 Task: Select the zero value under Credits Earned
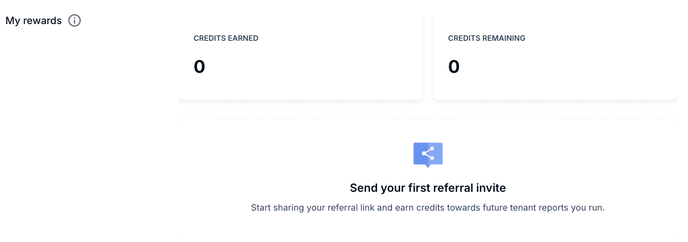(200, 67)
